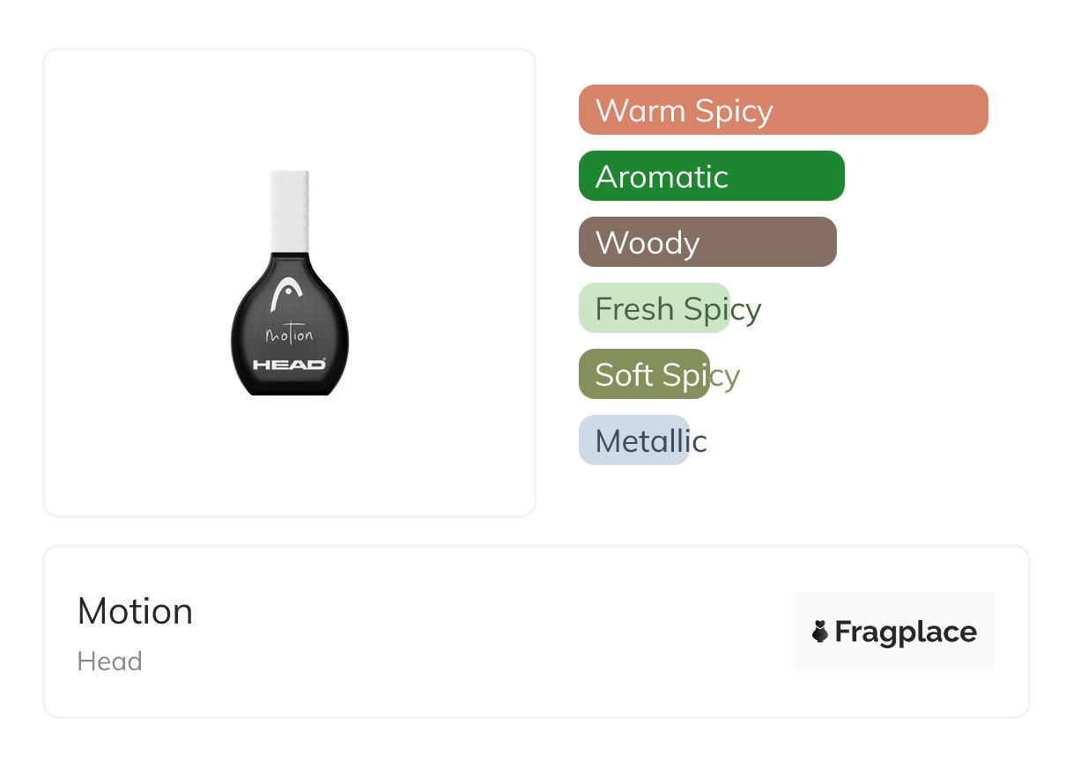Click the Fragplace bear logo icon
1073x761 pixels.
point(820,632)
